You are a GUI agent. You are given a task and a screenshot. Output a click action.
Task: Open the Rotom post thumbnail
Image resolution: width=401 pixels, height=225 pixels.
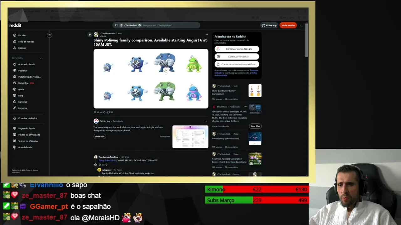point(255,139)
